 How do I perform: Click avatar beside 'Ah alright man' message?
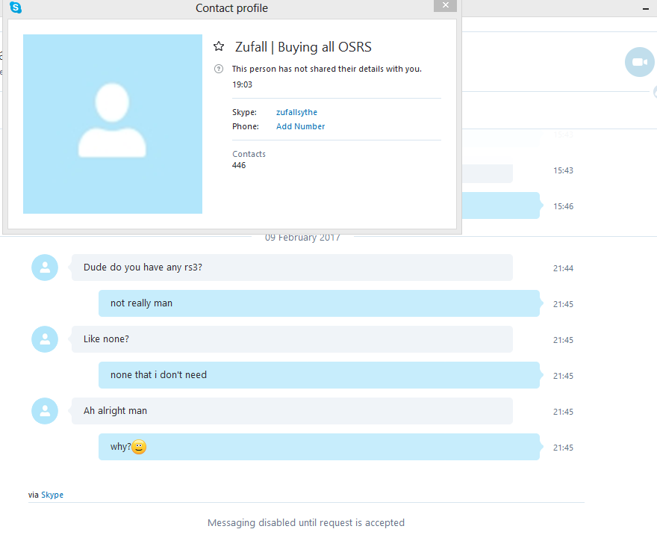pyautogui.click(x=45, y=411)
